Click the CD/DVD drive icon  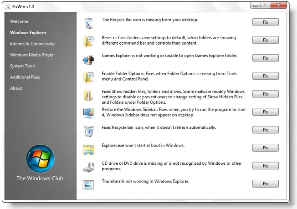(89, 167)
